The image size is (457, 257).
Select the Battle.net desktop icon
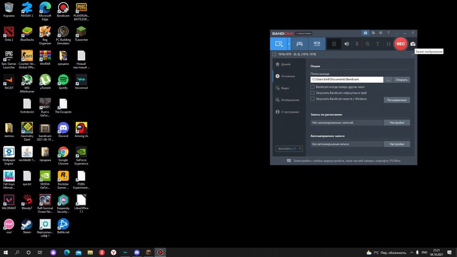(x=63, y=226)
